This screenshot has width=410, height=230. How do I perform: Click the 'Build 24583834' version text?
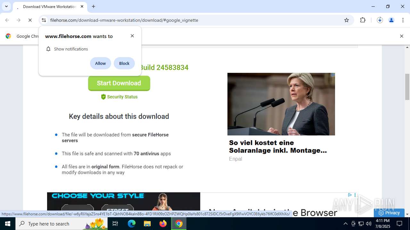click(x=164, y=67)
